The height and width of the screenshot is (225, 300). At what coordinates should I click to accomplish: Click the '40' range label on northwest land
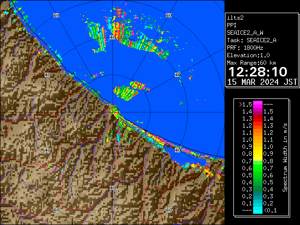tap(47, 75)
